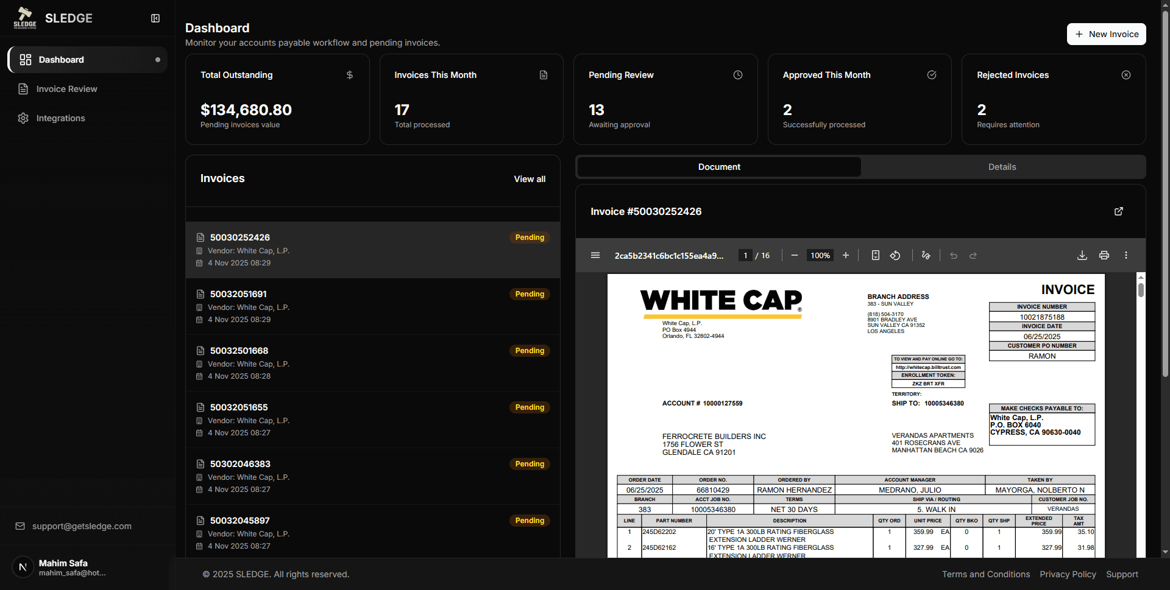Screen dimensions: 1170x590
Task: Set the zoom level to 100%
Action: point(820,255)
